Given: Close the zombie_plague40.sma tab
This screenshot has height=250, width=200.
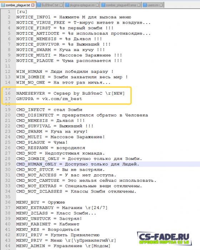Looking at the screenshot, I should point(139,5).
